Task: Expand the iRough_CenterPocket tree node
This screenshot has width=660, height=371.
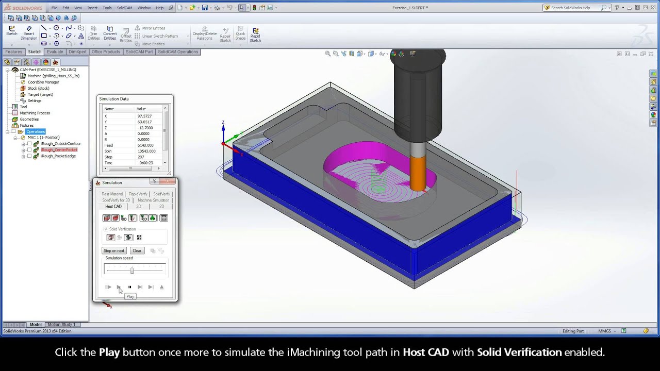Action: pyautogui.click(x=23, y=150)
